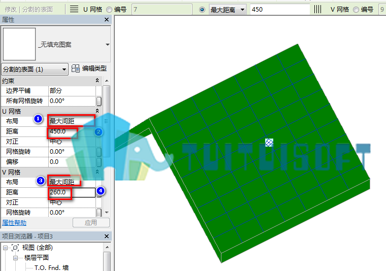Click the U grid 网格旋转 value 0.00°
This screenshot has width=386, height=271.
pyautogui.click(x=72, y=152)
